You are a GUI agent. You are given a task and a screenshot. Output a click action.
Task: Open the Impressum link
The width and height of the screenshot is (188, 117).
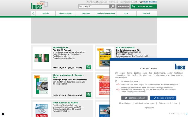coord(149,108)
